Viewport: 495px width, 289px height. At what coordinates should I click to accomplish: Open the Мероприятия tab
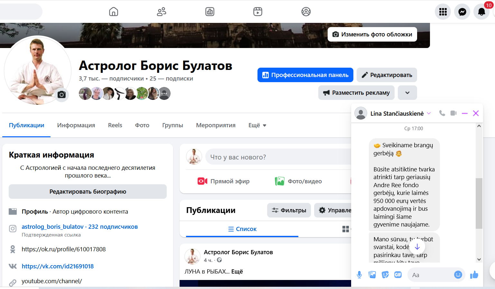coord(216,125)
